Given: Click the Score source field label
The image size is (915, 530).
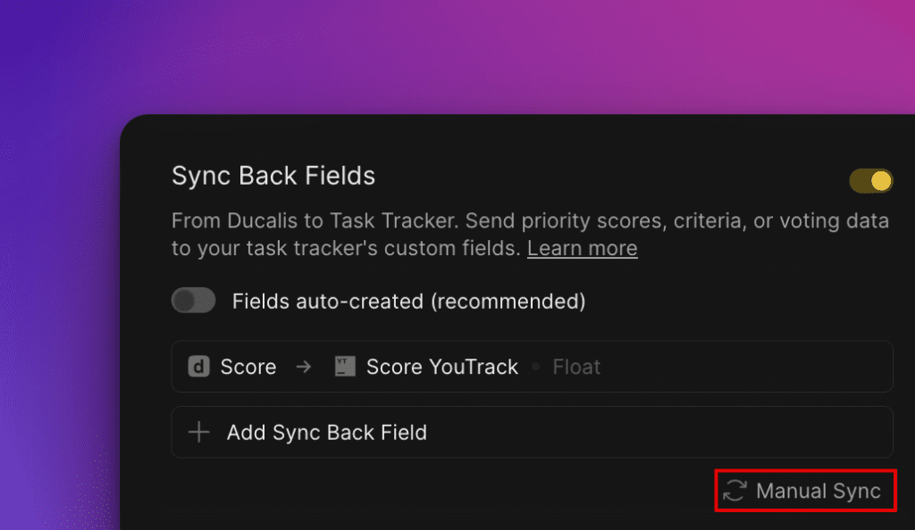Looking at the screenshot, I should click(x=248, y=367).
